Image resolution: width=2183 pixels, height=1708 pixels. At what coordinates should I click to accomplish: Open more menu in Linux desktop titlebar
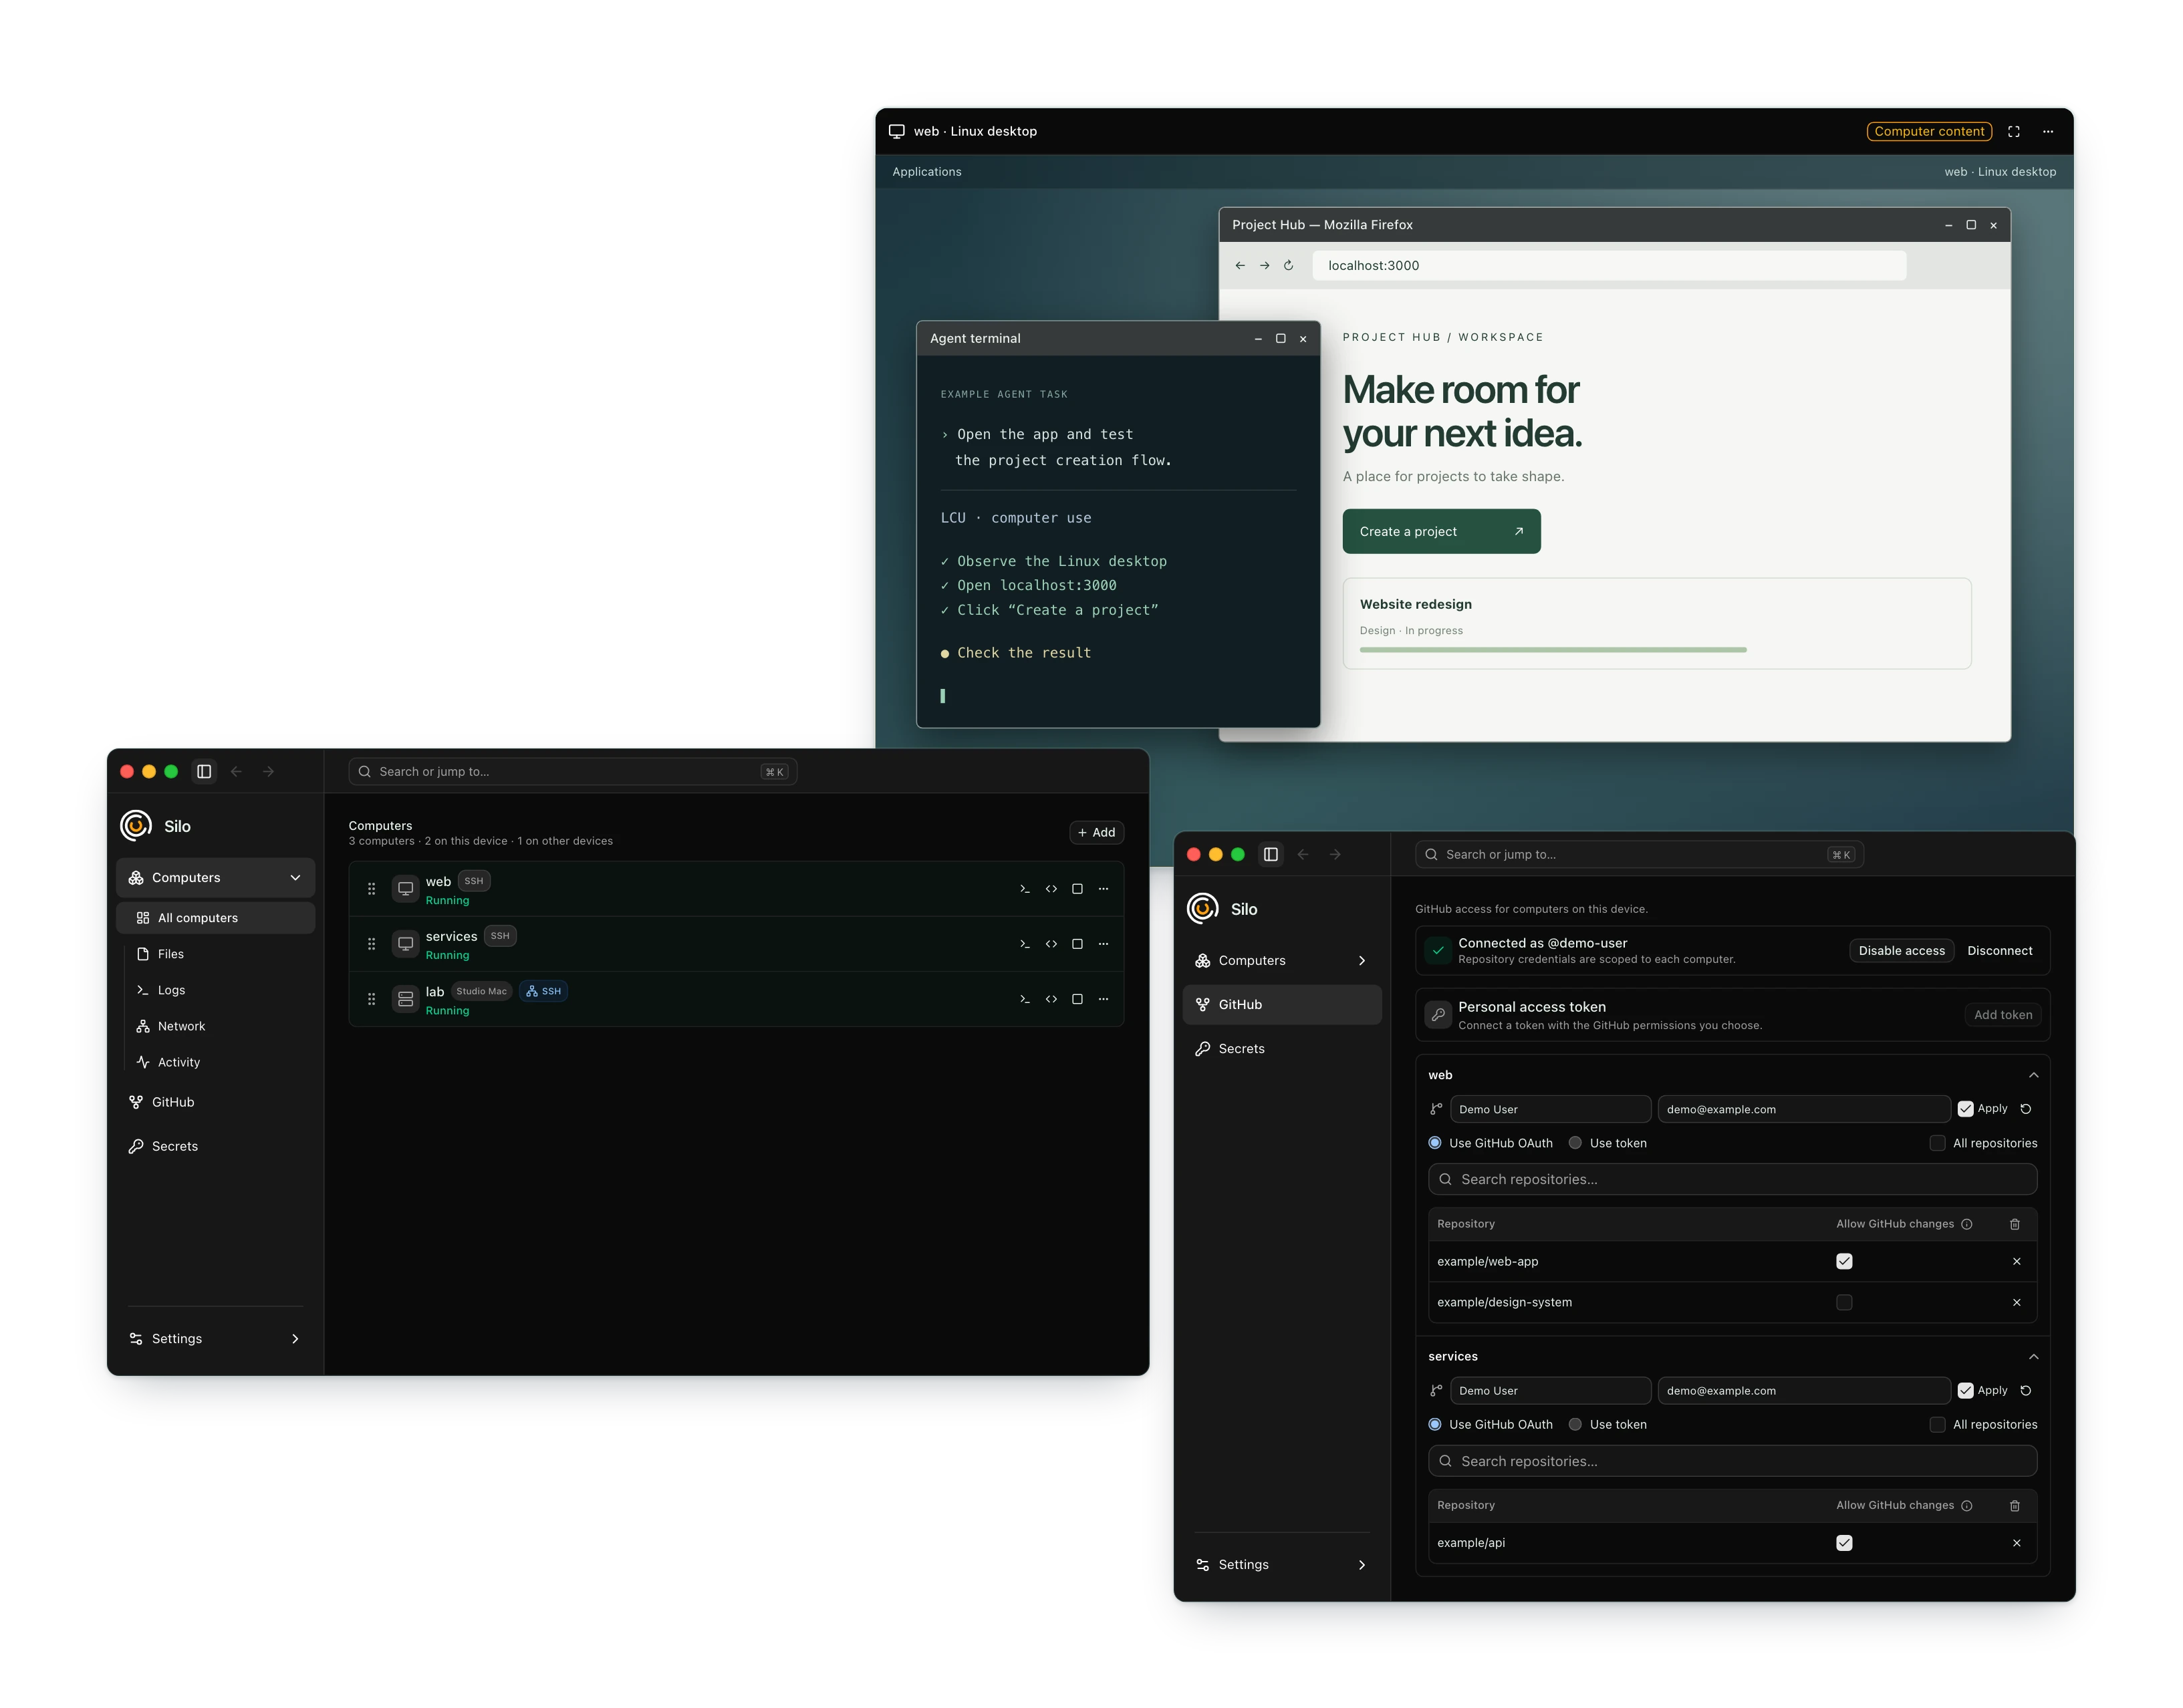click(2048, 131)
